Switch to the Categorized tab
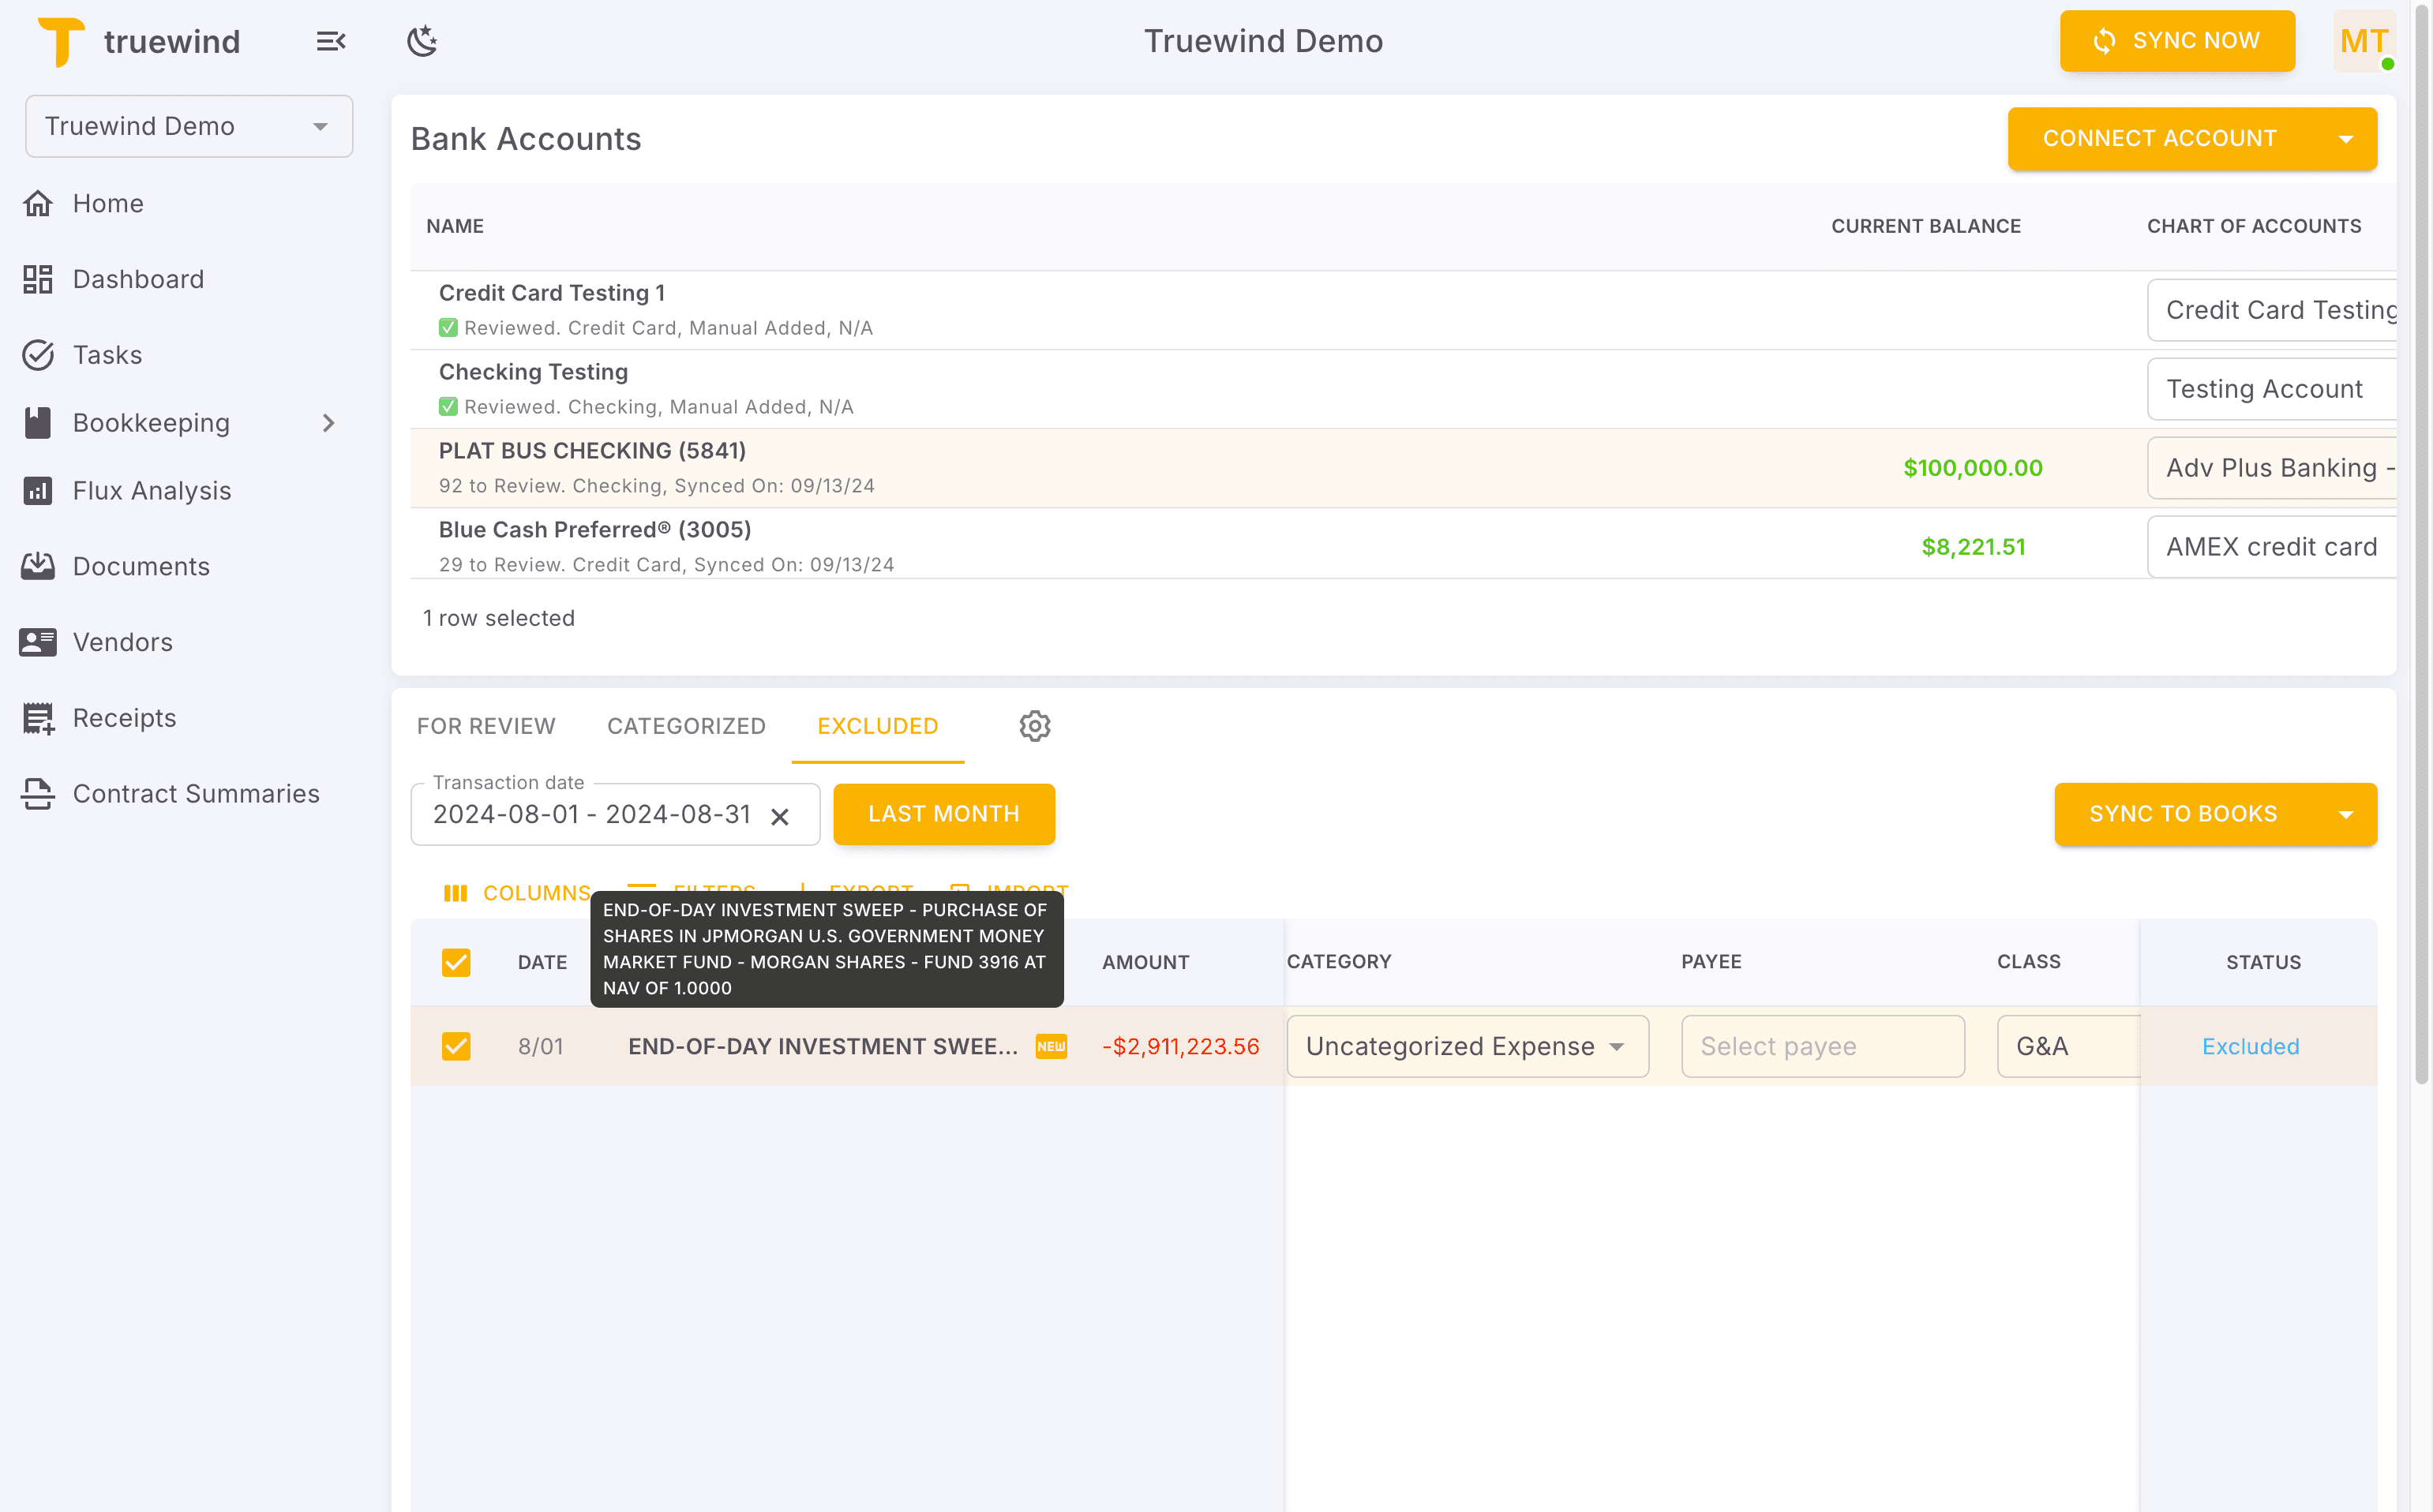This screenshot has height=1512, width=2433. click(x=686, y=726)
